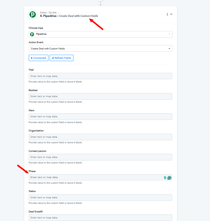Click the plug icon on the Connected button

(x=32, y=58)
